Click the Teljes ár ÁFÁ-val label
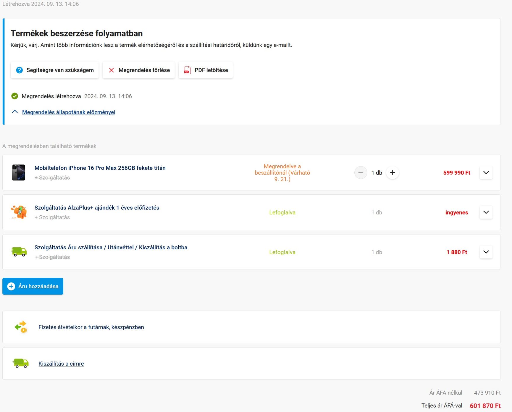The width and height of the screenshot is (512, 412). (x=442, y=405)
